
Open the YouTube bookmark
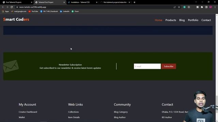click(x=33, y=11)
